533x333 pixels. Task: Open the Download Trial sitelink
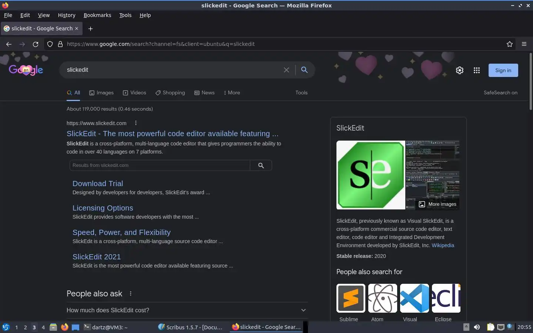click(x=98, y=184)
